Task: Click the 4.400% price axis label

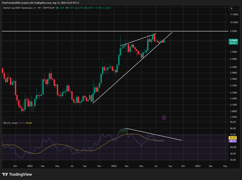Action: (x=233, y=99)
